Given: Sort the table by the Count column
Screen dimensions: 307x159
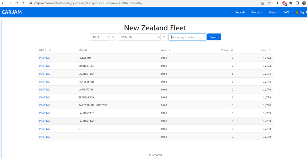Looking at the screenshot, I should [232, 50].
